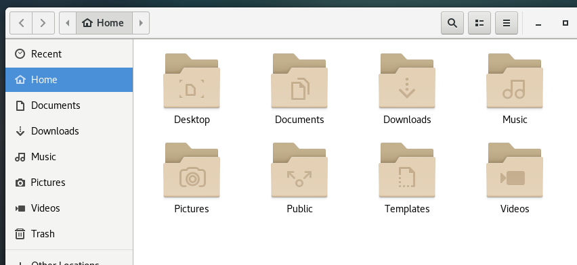Open Music in the sidebar
Image resolution: width=577 pixels, height=265 pixels.
point(69,157)
